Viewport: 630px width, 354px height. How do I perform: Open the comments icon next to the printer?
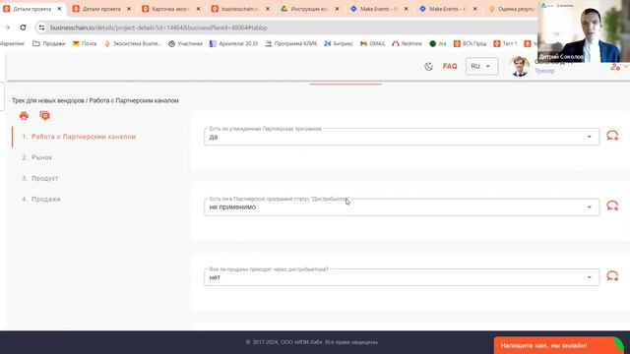point(44,116)
